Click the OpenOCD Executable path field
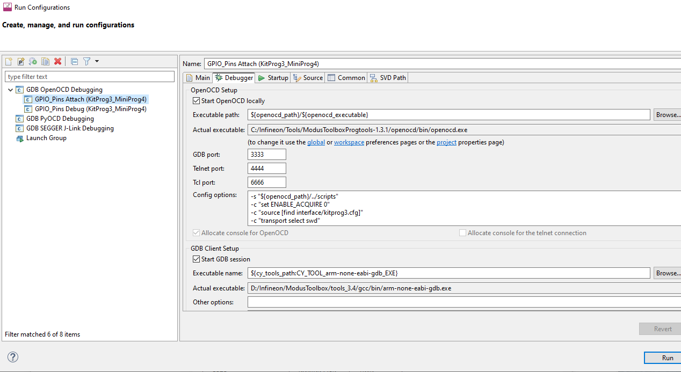The width and height of the screenshot is (681, 372). point(449,115)
